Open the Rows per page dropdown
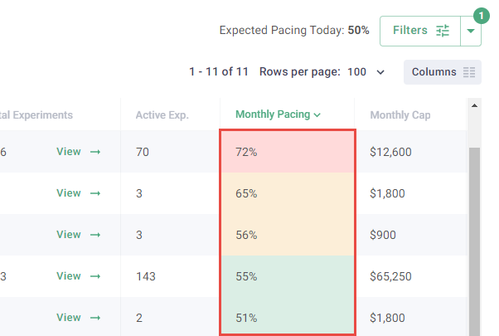The height and width of the screenshot is (336, 499). tap(367, 72)
